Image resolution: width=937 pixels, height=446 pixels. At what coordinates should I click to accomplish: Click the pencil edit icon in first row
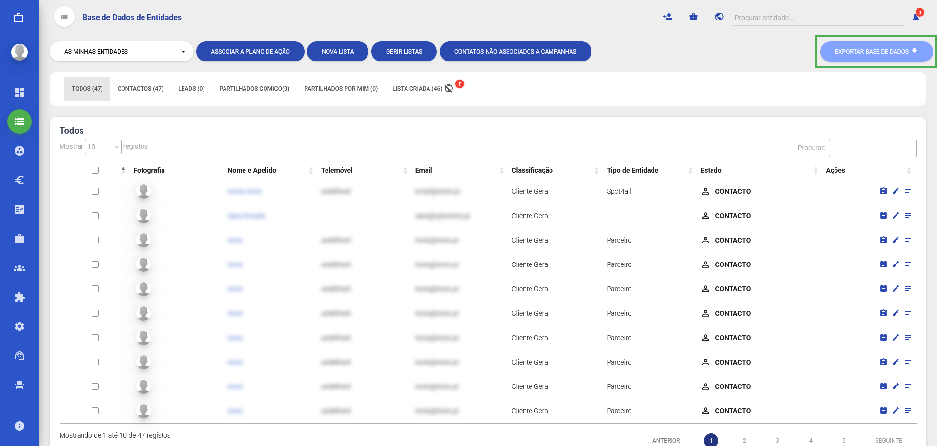tap(896, 191)
